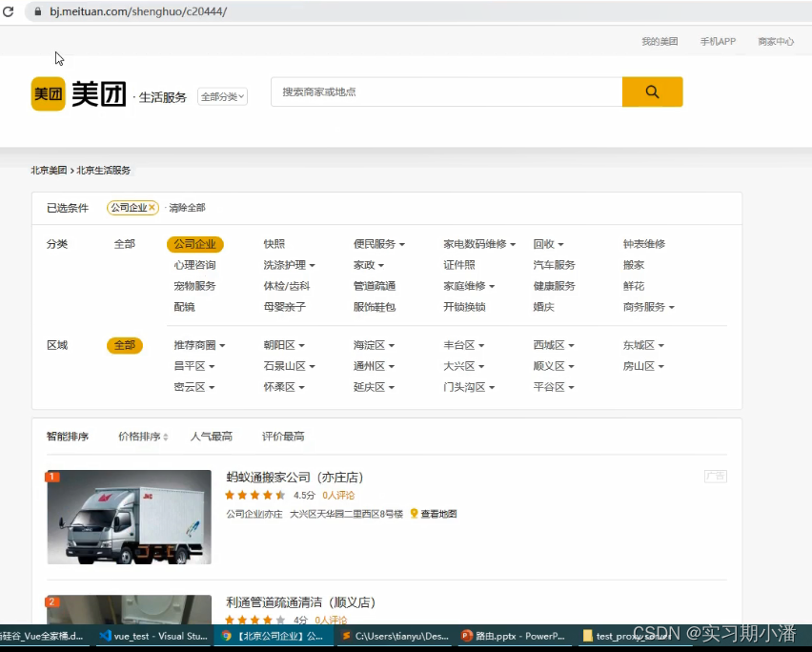The width and height of the screenshot is (812, 652).
Task: Open Visual Studio Code in the taskbar
Action: pos(153,636)
